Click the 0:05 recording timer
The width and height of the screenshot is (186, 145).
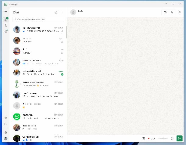tap(153, 138)
